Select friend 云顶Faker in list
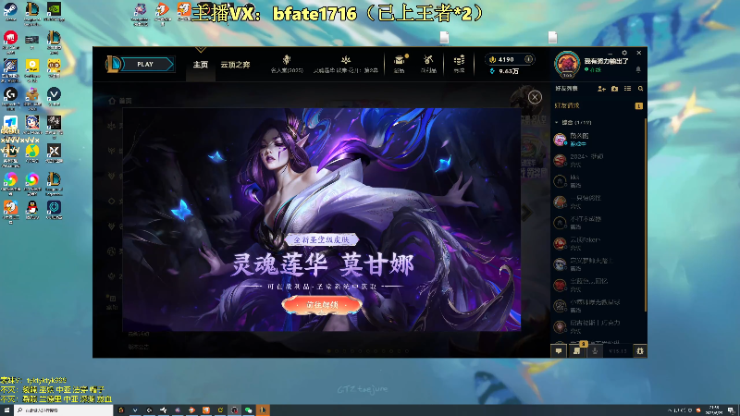Image resolution: width=740 pixels, height=416 pixels. (x=598, y=243)
